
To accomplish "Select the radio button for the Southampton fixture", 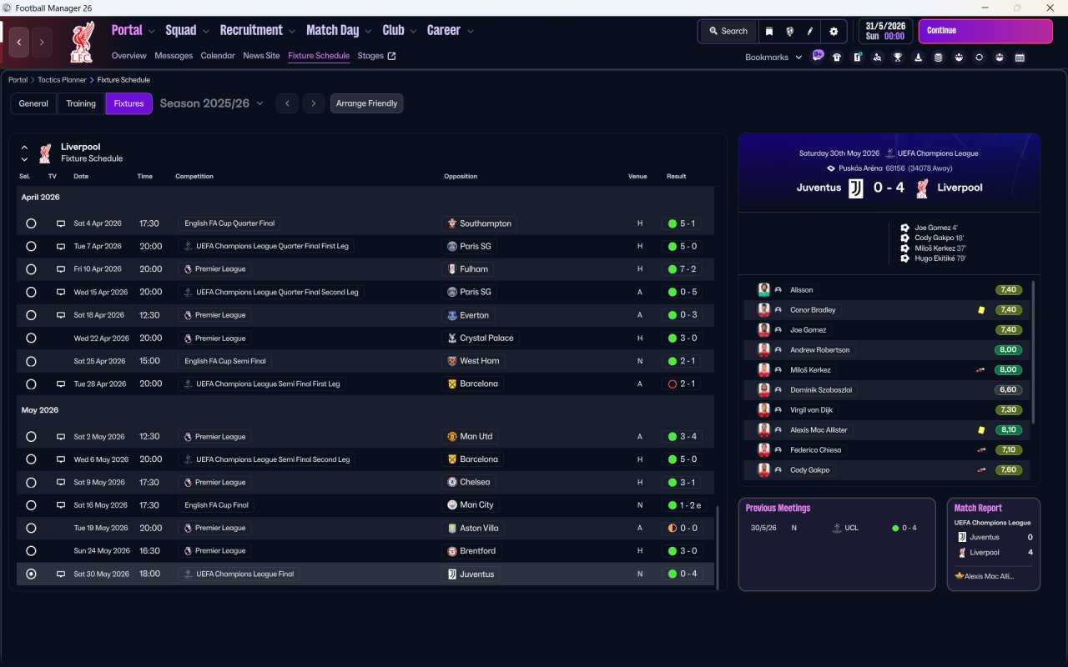I will (31, 223).
